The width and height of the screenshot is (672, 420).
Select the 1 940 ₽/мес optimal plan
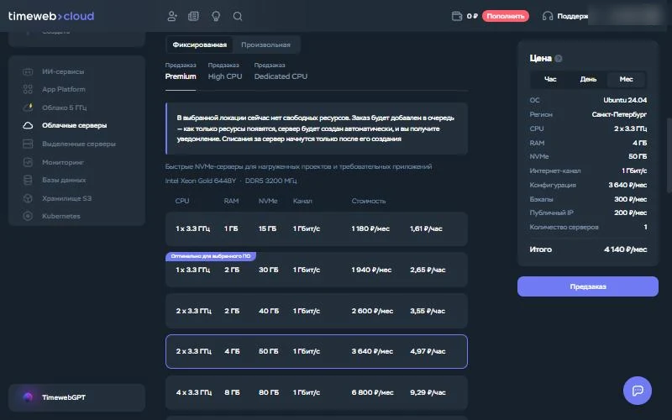(317, 270)
